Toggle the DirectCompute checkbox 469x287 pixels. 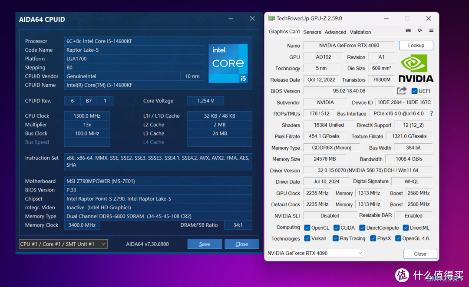[x=362, y=228]
